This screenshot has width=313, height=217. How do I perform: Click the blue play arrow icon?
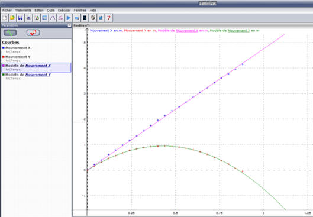tap(69, 18)
